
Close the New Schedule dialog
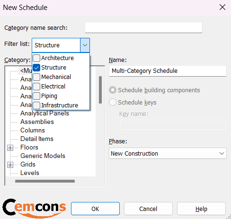(x=222, y=7)
